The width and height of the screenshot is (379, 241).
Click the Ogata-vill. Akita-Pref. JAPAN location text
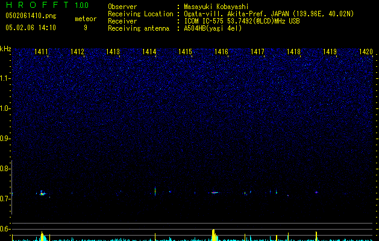269,14
